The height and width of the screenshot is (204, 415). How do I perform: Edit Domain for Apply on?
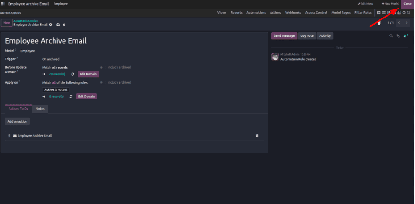pos(87,97)
